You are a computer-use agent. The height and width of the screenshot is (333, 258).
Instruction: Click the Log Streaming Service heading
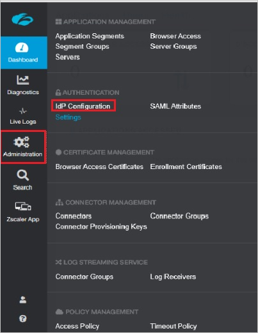pyautogui.click(x=106, y=263)
